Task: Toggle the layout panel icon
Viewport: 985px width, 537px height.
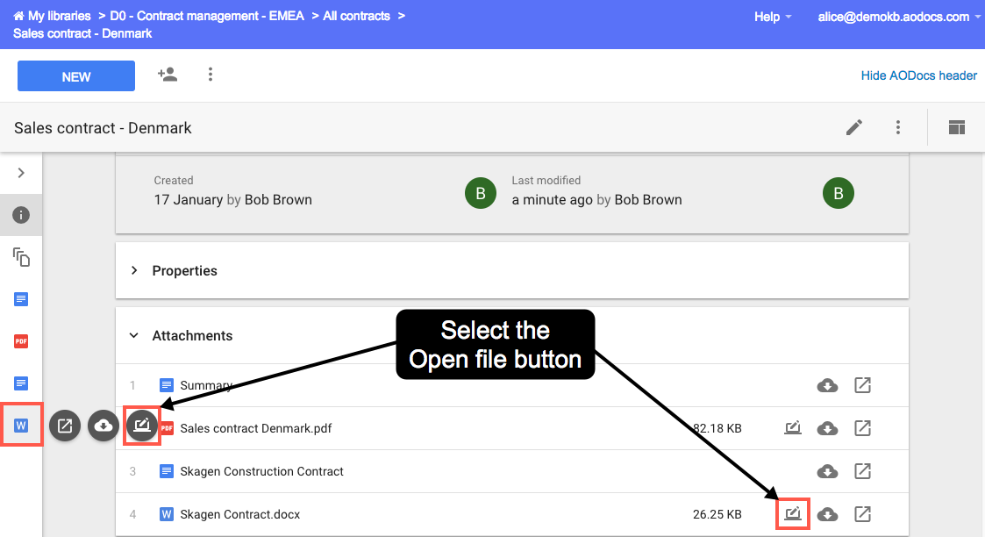Action: 957,127
